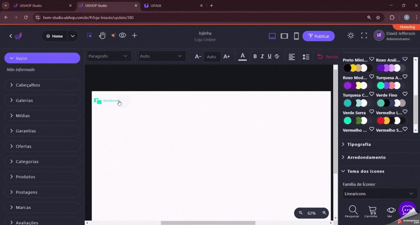Favorite the Verde Fino palette heart
Viewport: 420px width, 225px height.
[x=405, y=94]
